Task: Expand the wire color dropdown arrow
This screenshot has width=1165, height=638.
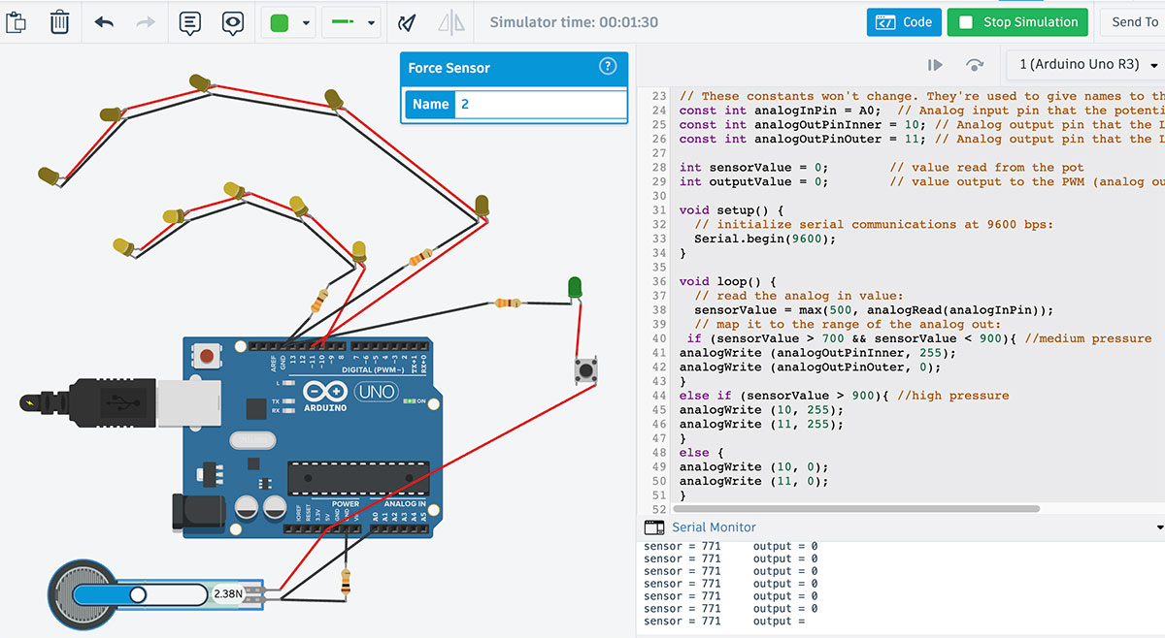Action: point(307,22)
